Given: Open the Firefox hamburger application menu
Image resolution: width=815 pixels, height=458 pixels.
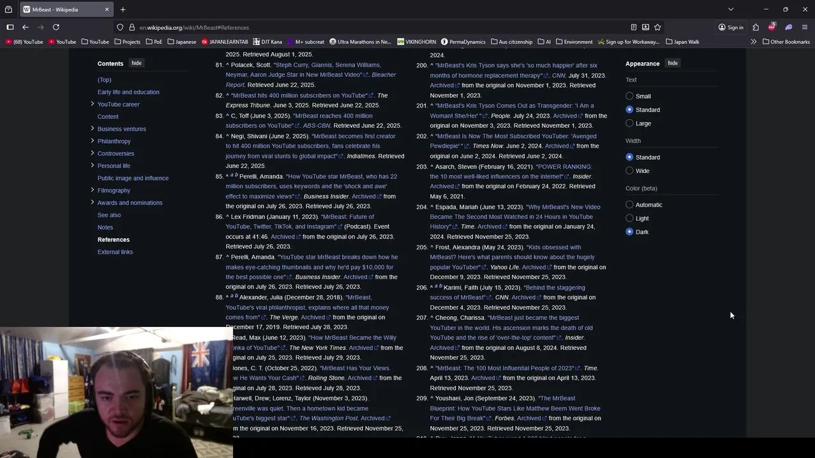Looking at the screenshot, I should [x=805, y=27].
